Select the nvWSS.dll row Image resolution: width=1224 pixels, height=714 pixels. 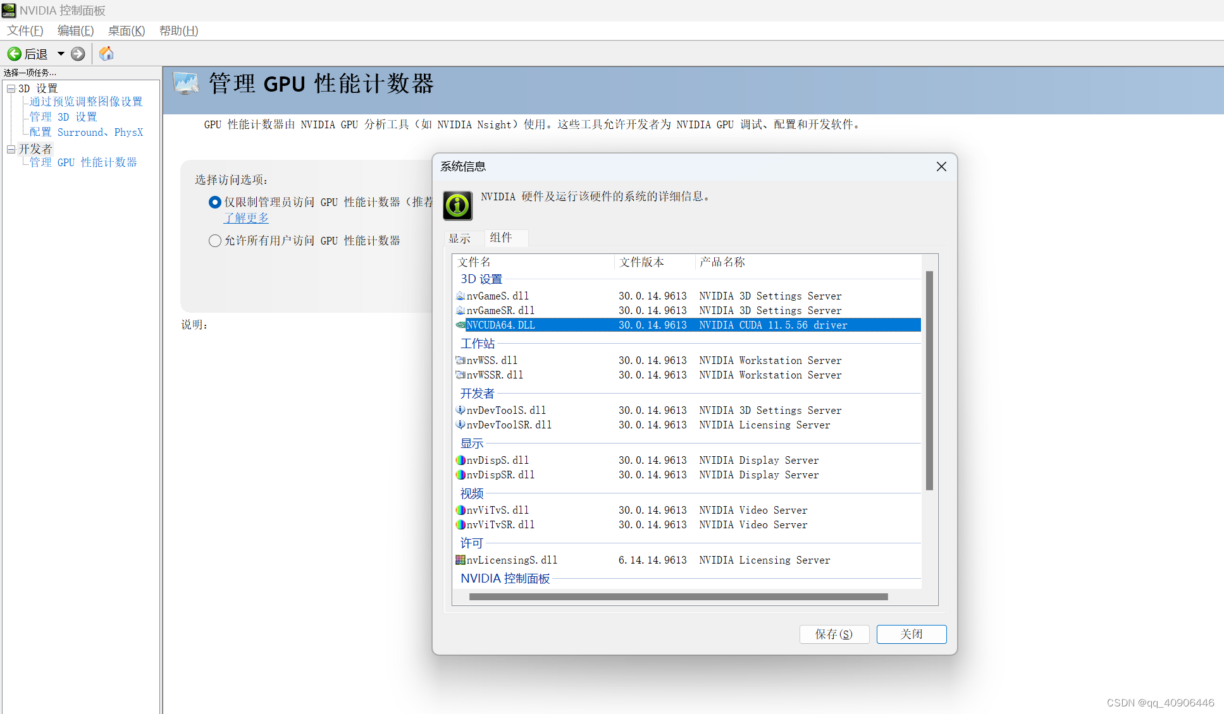coord(687,360)
